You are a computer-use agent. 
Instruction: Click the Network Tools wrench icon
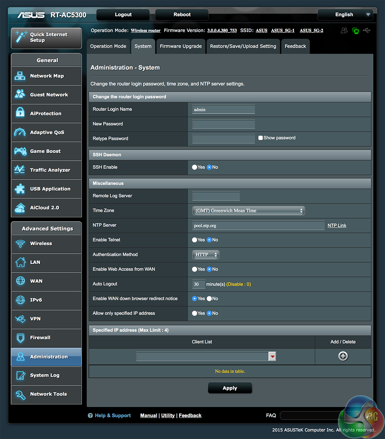coord(21,395)
